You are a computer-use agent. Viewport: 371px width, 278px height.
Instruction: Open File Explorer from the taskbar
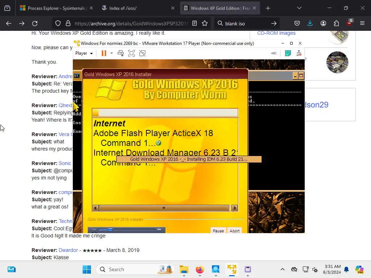(184, 269)
